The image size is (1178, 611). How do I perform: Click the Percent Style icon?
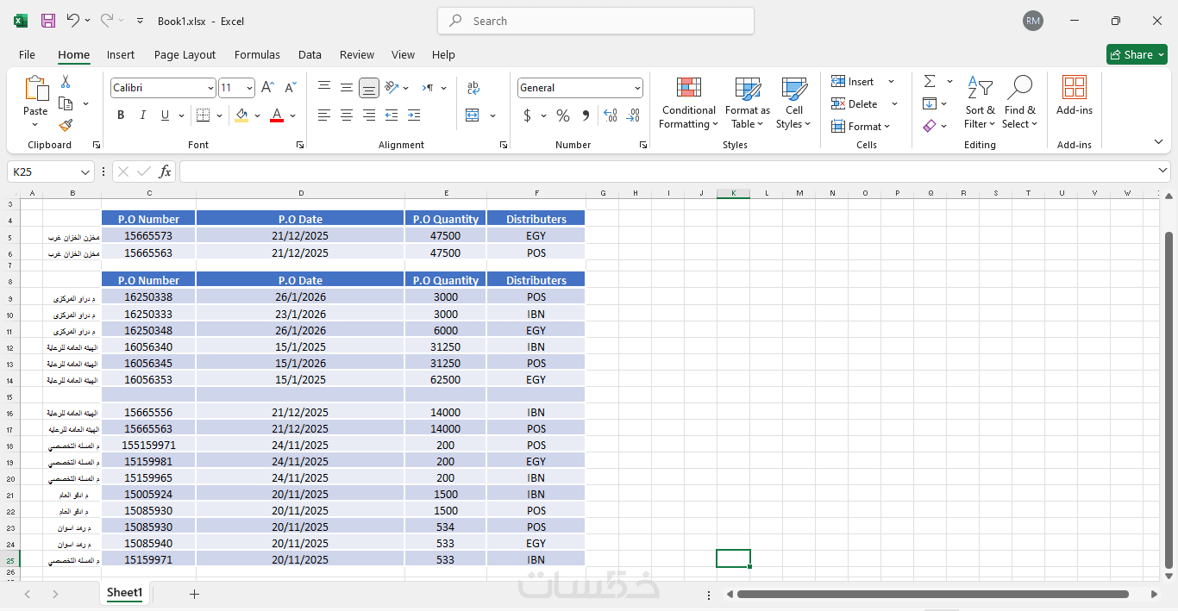563,115
